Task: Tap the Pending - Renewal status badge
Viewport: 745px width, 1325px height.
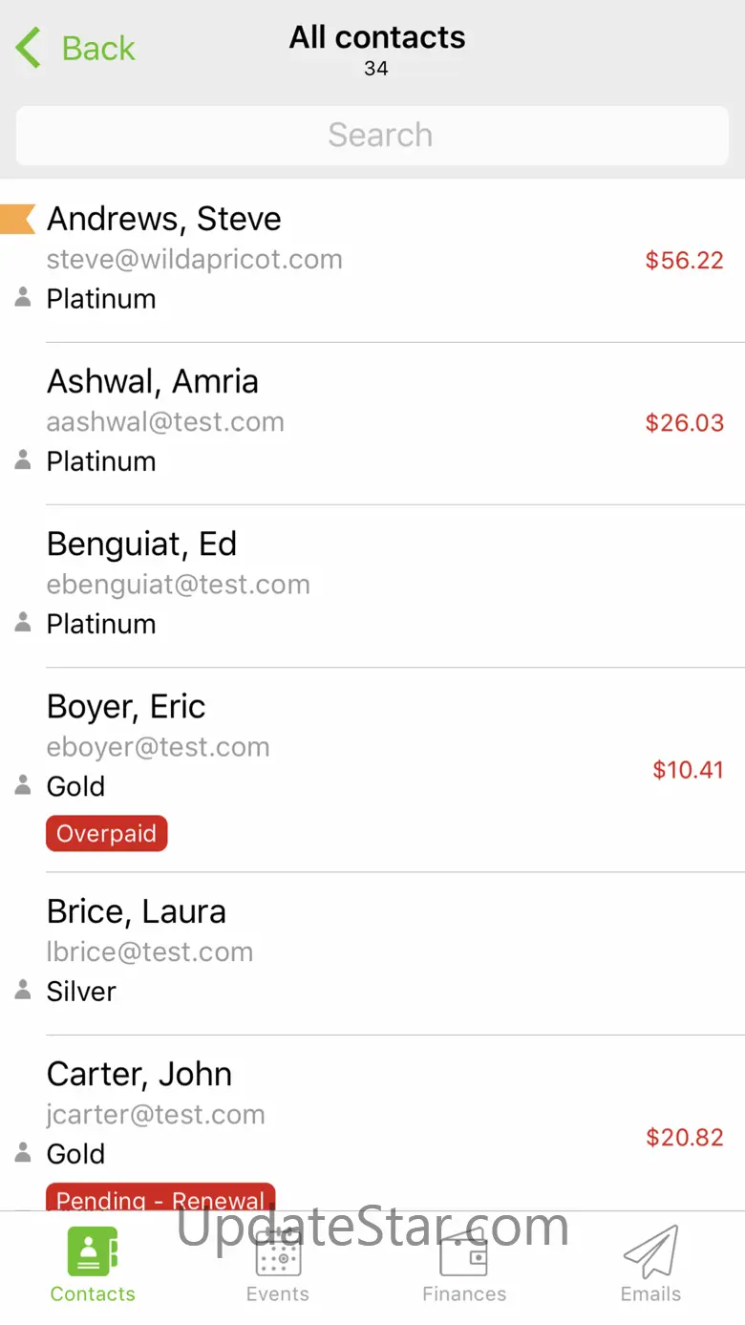Action: [x=160, y=1199]
